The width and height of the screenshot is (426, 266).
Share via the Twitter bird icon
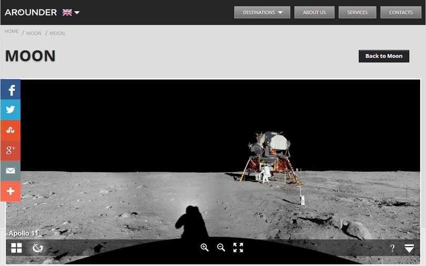tap(11, 110)
